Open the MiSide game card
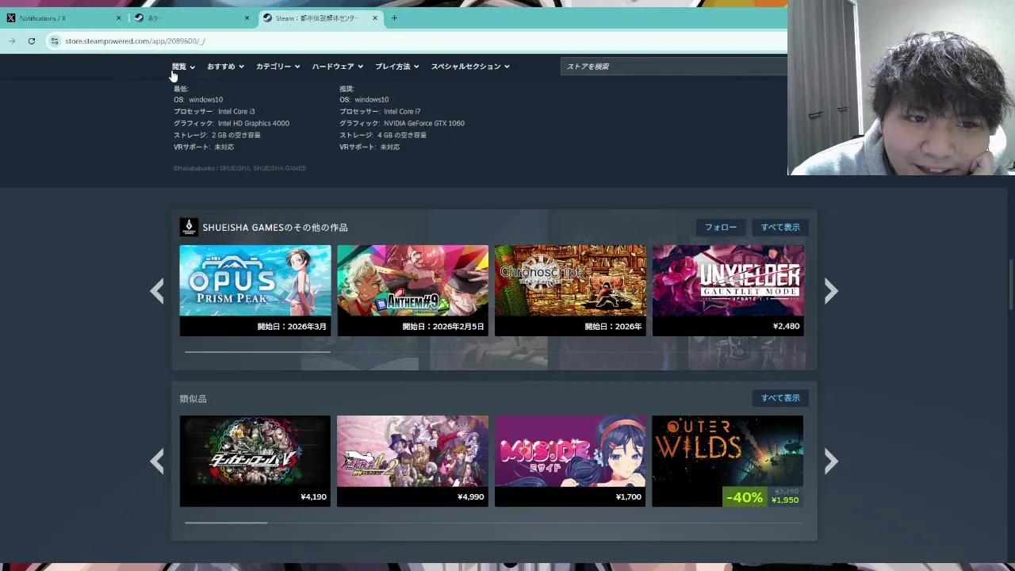 point(570,461)
